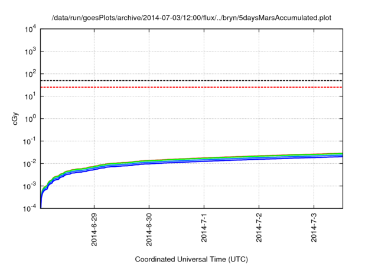378x265 pixels.
Task: Click the 10^0 y-axis tick label
Action: pos(30,119)
